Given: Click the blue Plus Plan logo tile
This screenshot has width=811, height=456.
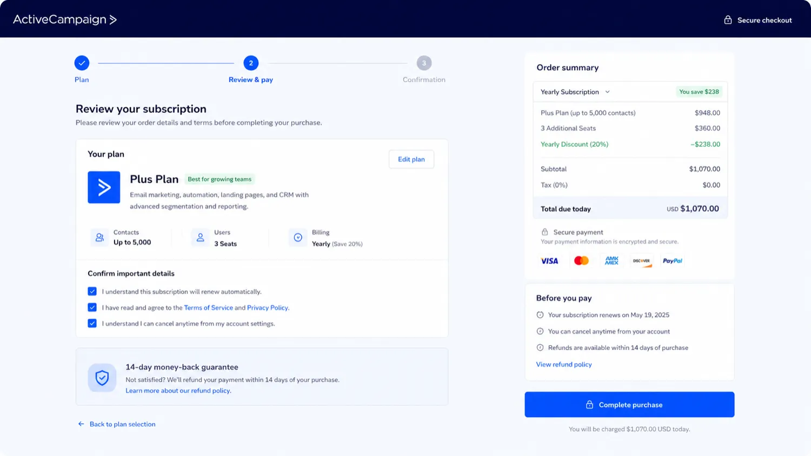Looking at the screenshot, I should [104, 187].
